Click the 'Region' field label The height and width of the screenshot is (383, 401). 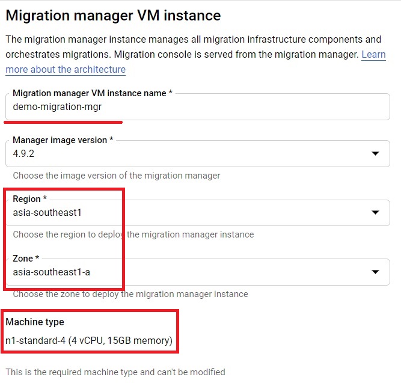29,199
